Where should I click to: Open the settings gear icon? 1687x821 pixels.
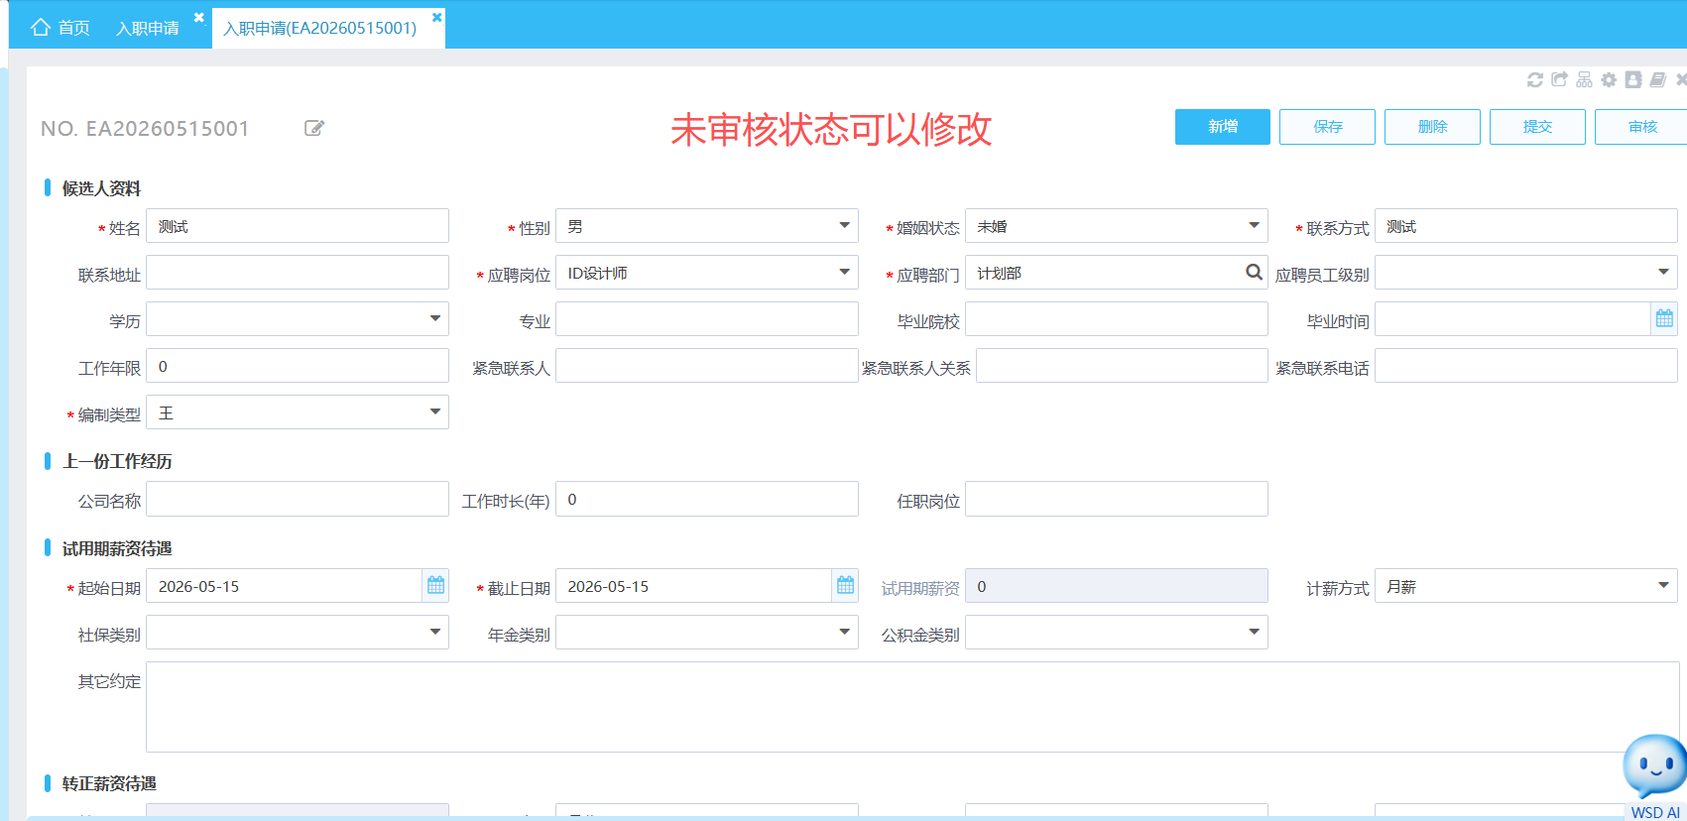point(1609,79)
